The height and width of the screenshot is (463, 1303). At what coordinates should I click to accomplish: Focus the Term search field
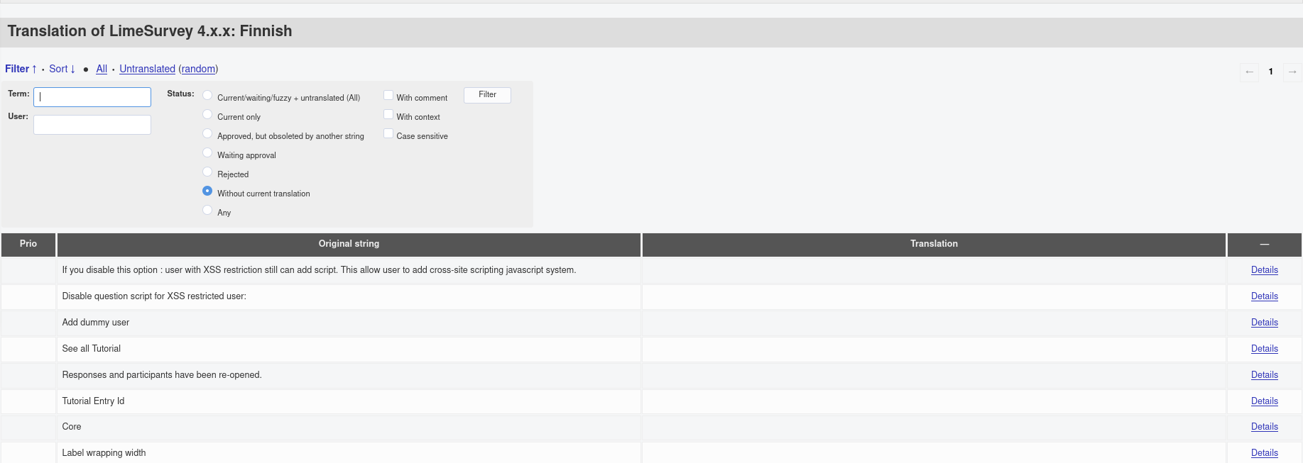click(92, 97)
